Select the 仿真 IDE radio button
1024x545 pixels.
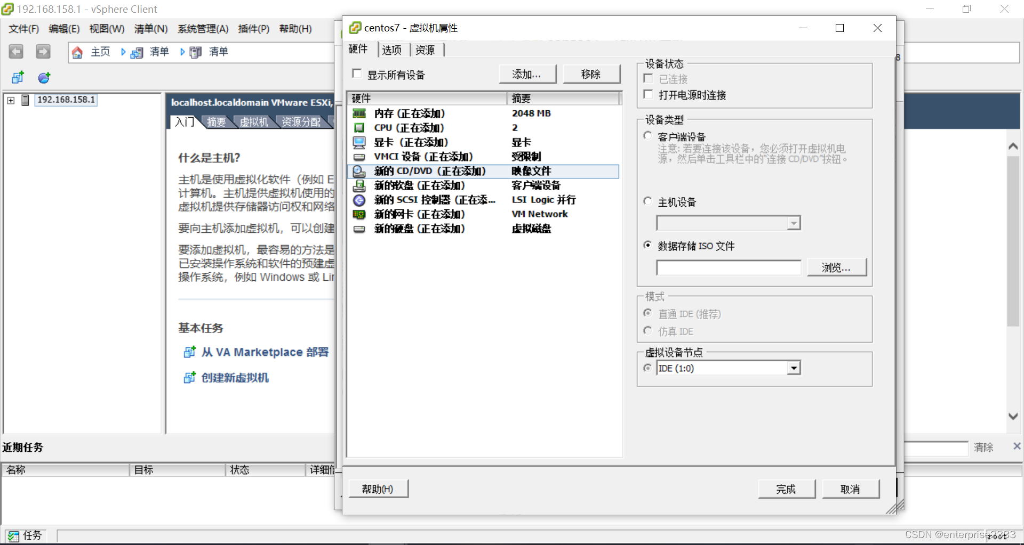[647, 330]
